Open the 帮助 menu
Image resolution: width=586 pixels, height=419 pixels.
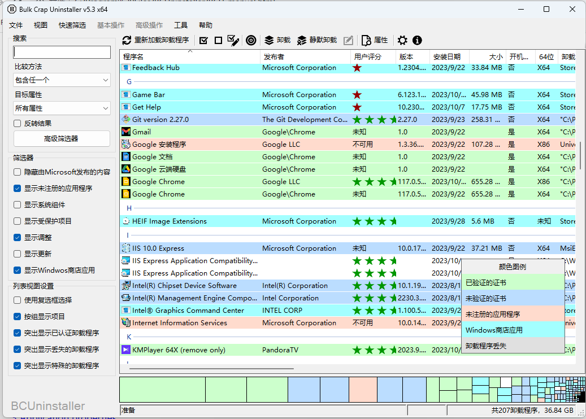(206, 25)
